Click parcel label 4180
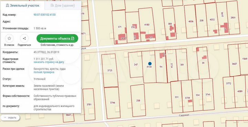Screen dimensions: 248x127 147,25
